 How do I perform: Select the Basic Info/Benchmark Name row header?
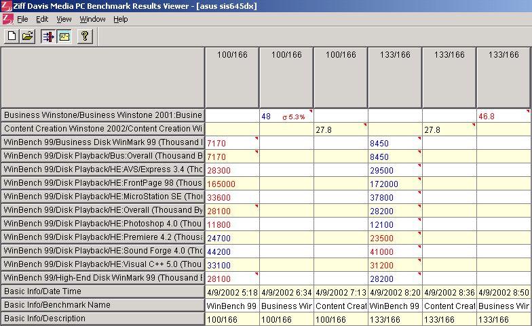point(103,305)
